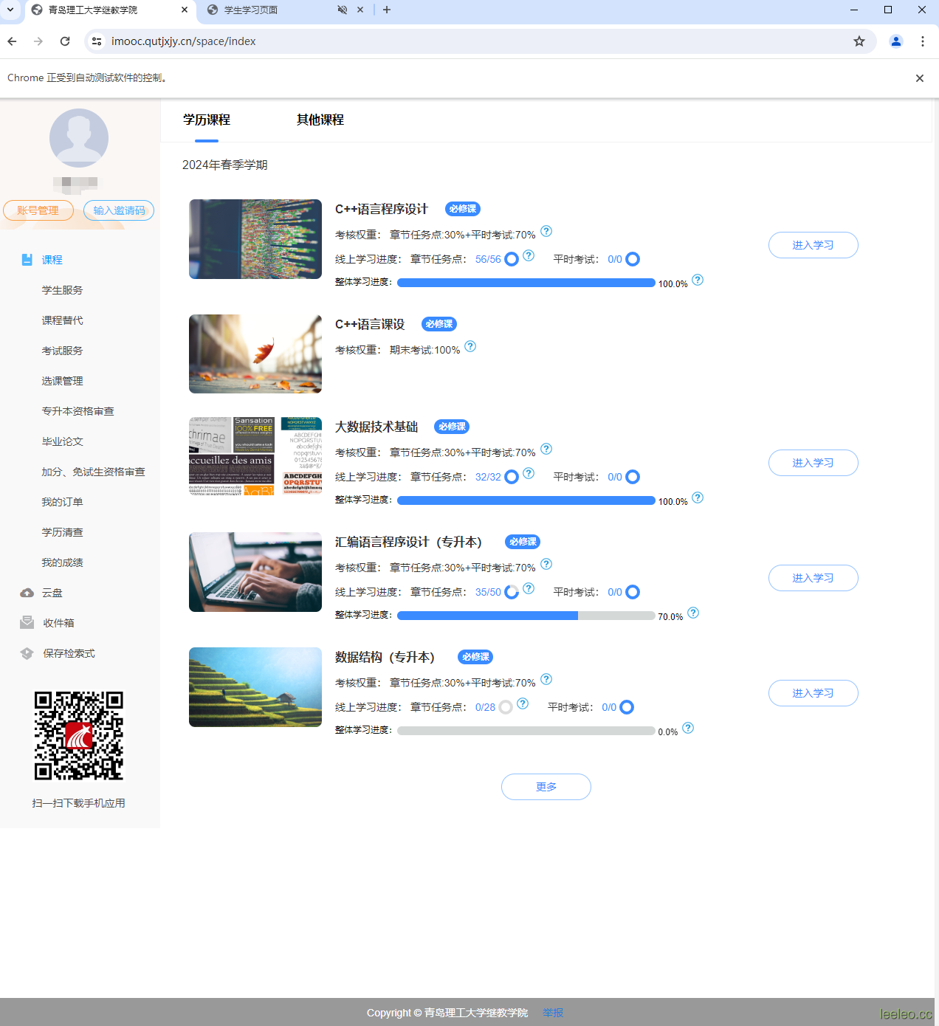Click the bookmark star icon in address bar
Image resolution: width=939 pixels, height=1026 pixels.
[x=859, y=41]
